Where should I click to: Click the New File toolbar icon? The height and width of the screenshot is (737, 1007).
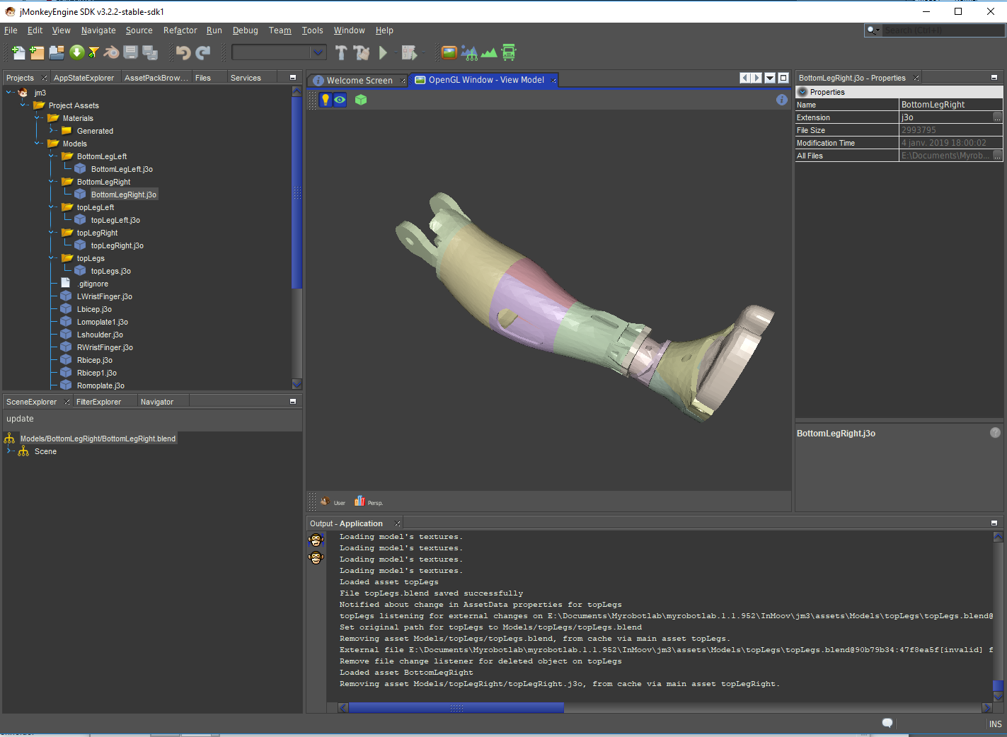tap(18, 52)
